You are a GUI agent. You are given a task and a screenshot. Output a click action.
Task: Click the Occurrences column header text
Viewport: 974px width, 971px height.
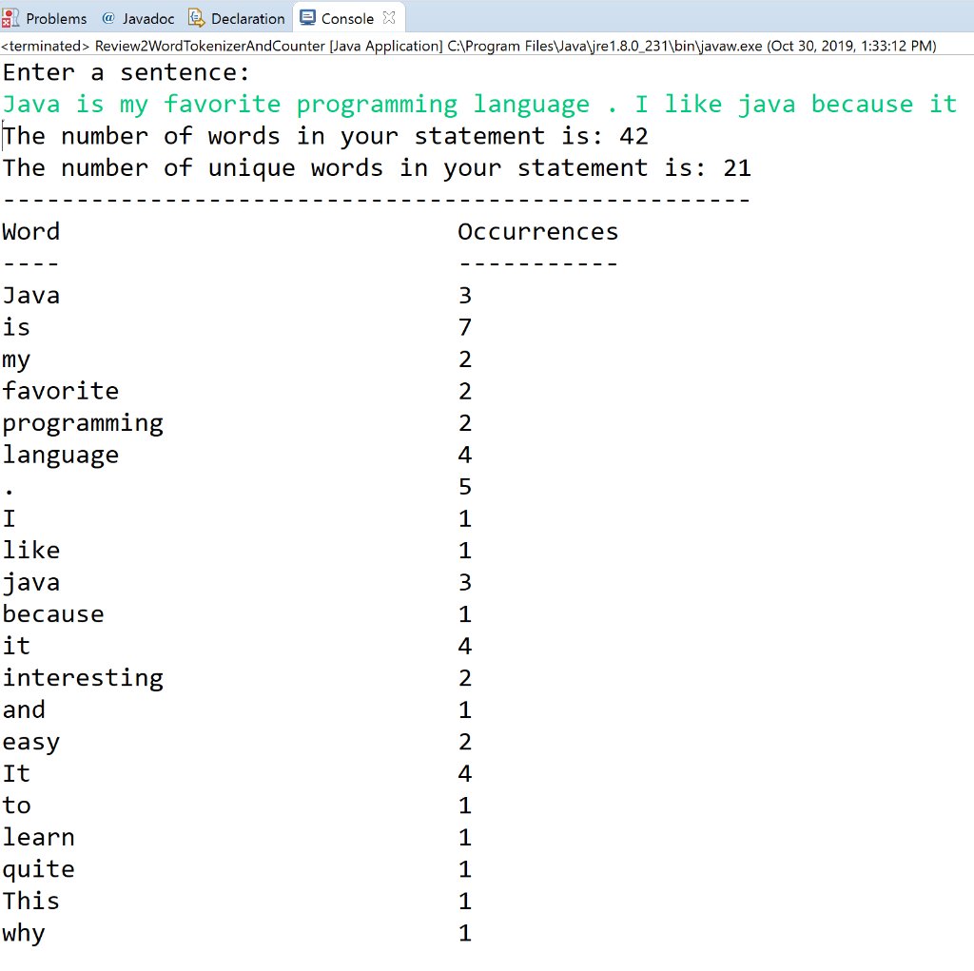point(537,231)
